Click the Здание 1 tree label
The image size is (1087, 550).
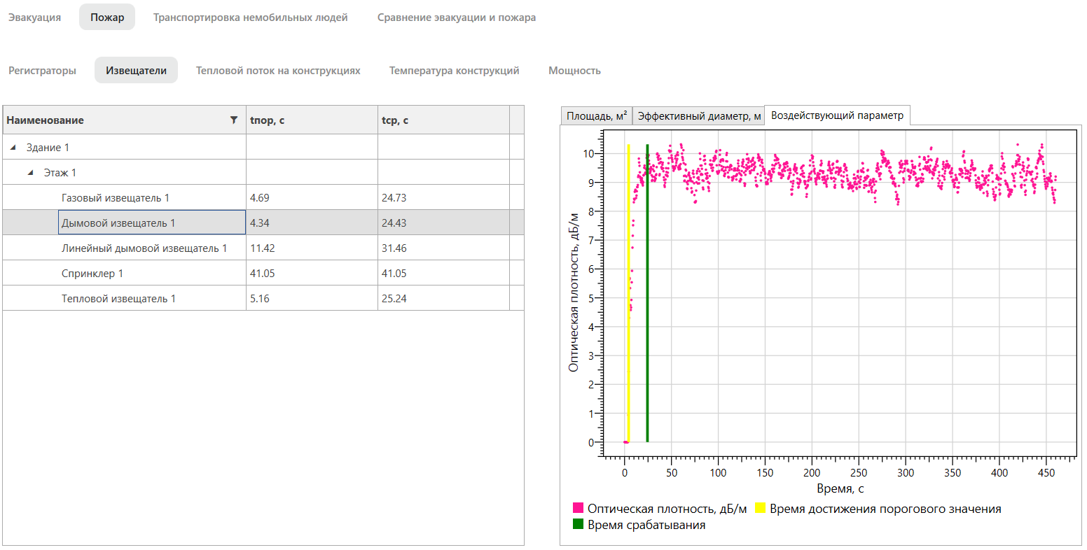48,148
